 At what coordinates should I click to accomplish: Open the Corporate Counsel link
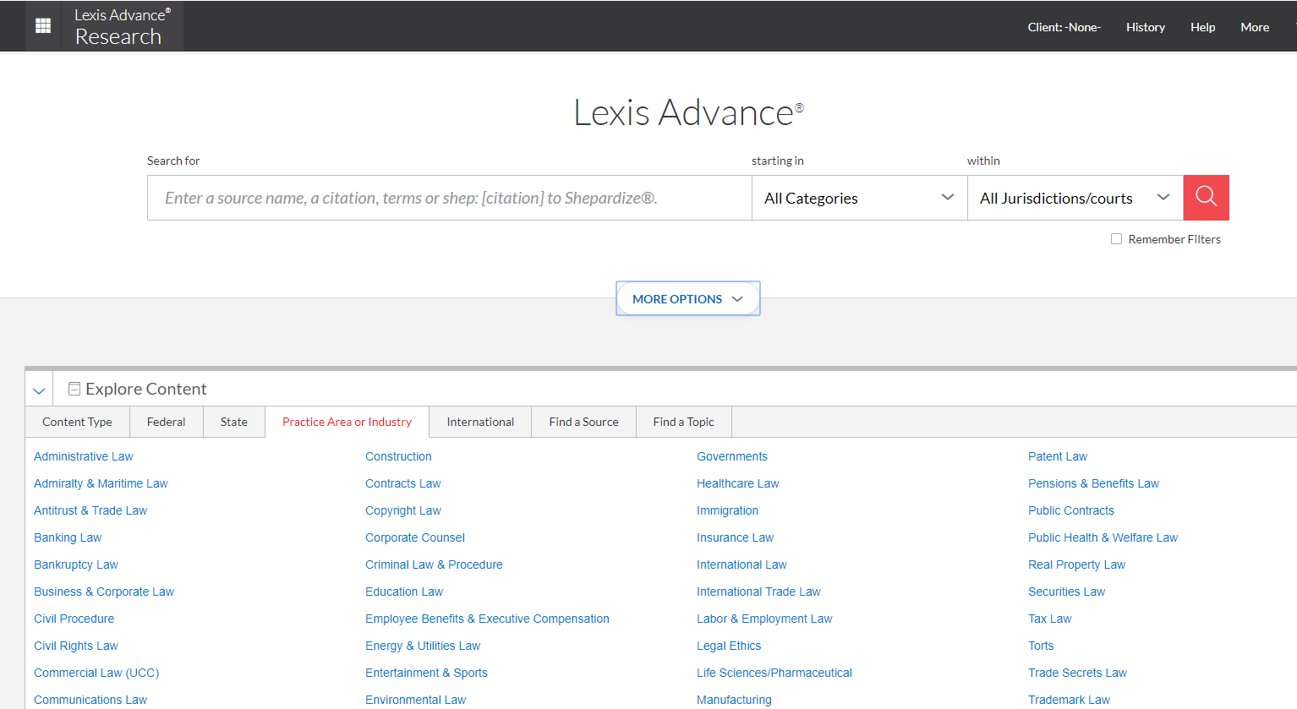(415, 537)
